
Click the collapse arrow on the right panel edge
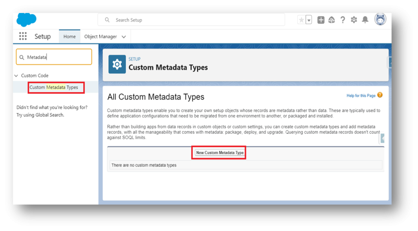[x=382, y=138]
